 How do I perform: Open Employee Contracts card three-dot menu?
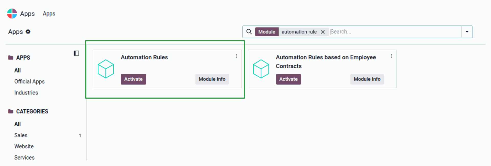391,56
